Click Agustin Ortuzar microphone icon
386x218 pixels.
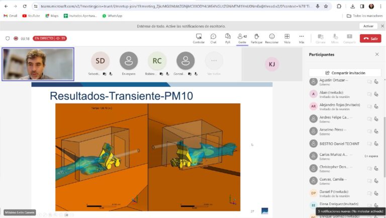(x=376, y=82)
